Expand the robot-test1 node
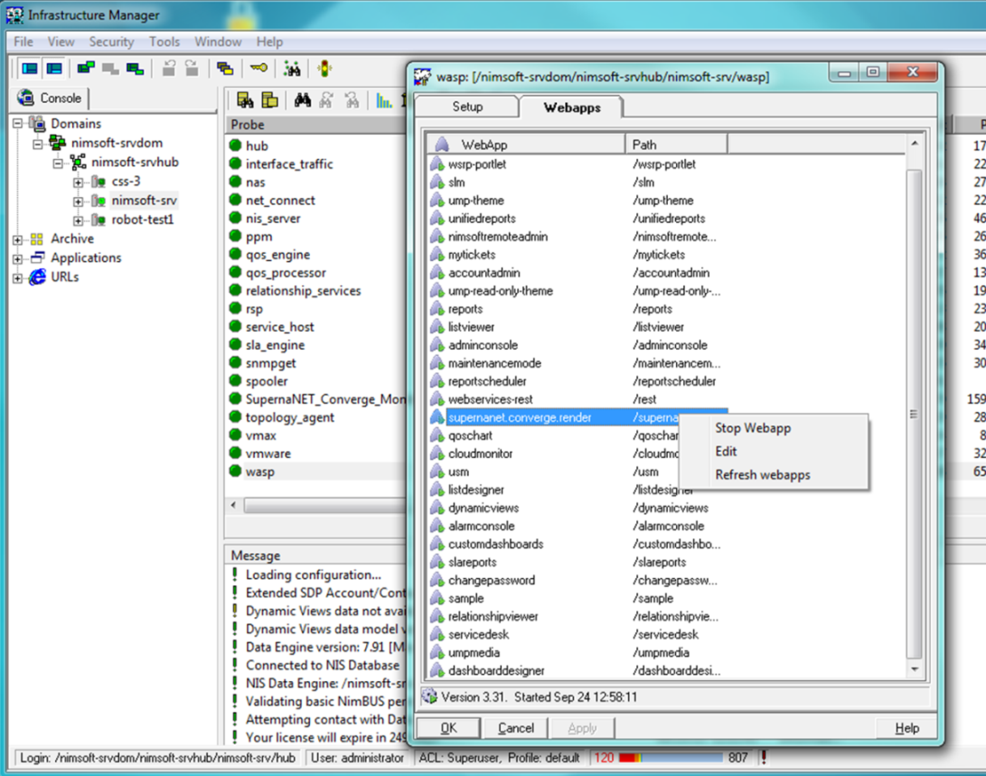Screen dimensions: 986x776 coord(78,220)
